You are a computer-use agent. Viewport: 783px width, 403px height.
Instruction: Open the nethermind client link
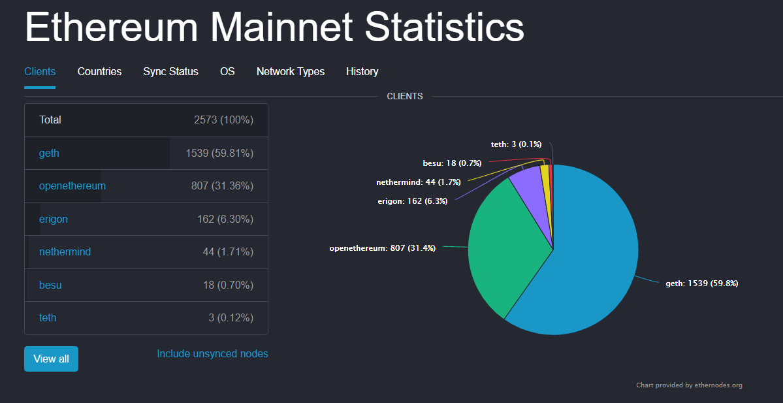pyautogui.click(x=65, y=251)
